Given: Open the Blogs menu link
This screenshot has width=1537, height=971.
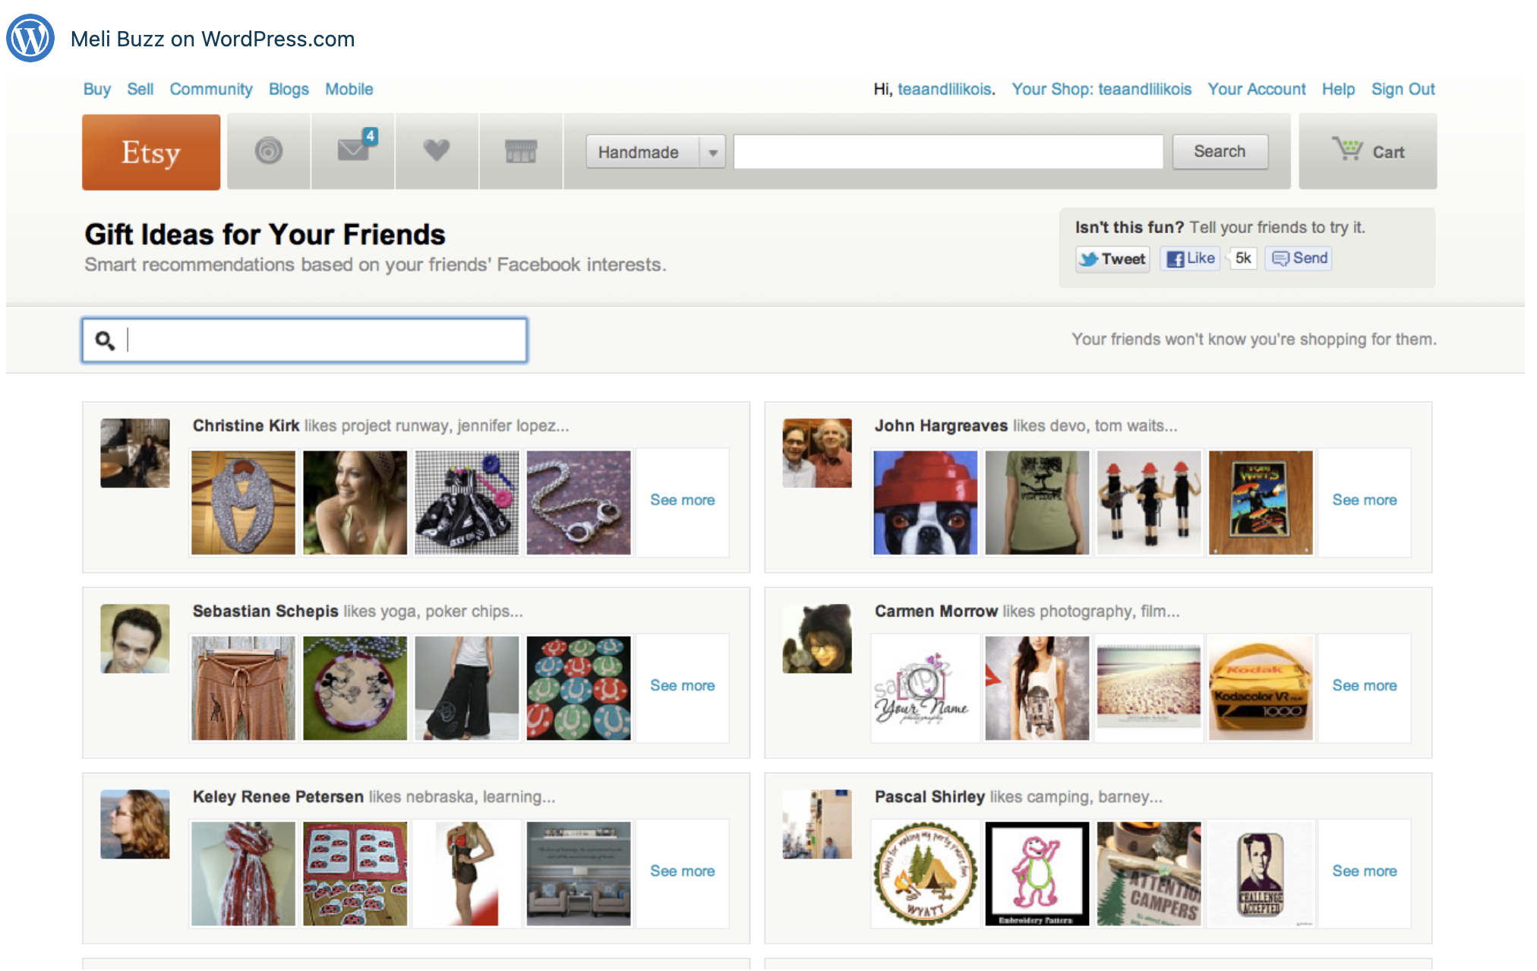Looking at the screenshot, I should tap(289, 89).
